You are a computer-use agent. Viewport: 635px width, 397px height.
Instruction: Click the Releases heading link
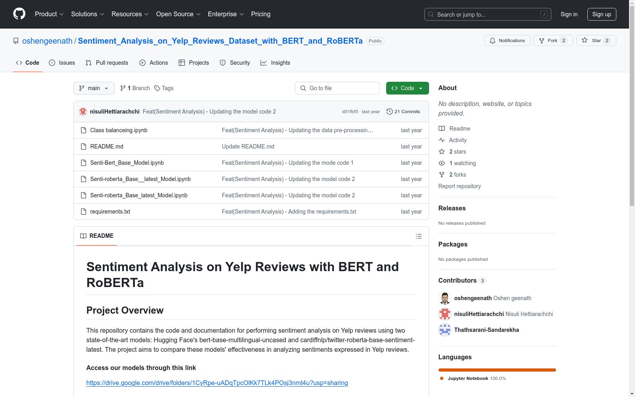(452, 208)
